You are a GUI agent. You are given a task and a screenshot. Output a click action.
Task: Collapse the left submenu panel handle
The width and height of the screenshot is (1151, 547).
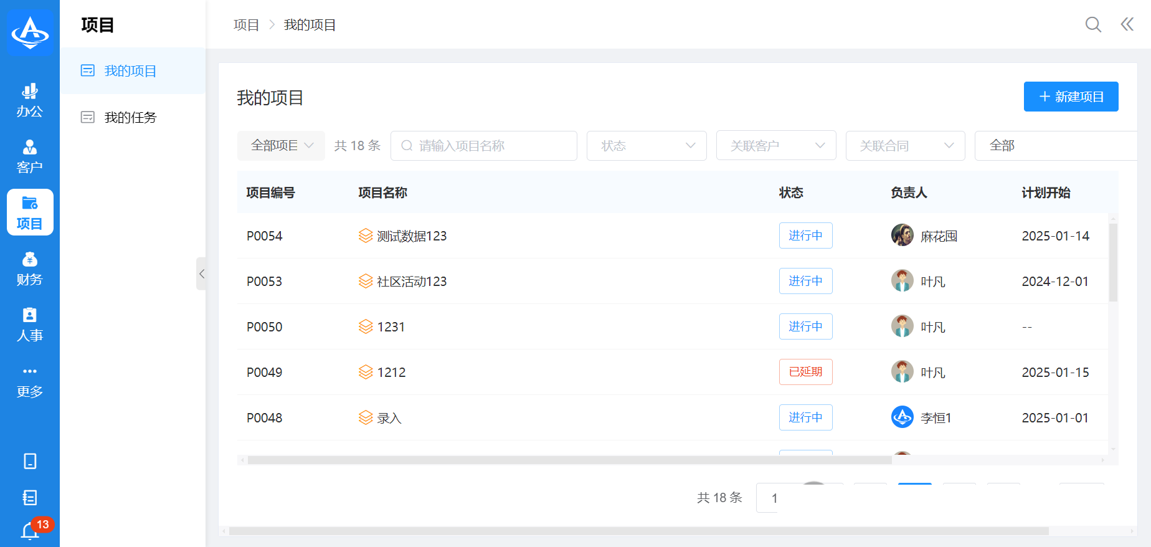pyautogui.click(x=201, y=273)
